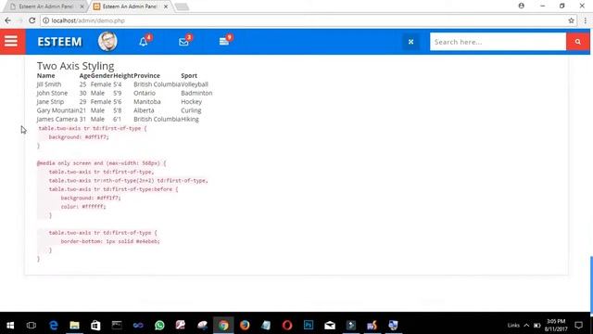Show hidden system tray icons
Viewport: 593px width, 334px height.
coord(526,325)
